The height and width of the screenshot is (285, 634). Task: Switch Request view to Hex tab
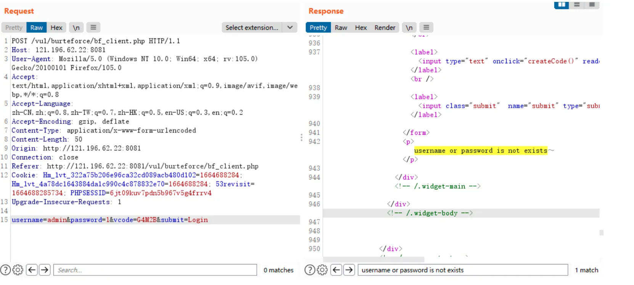(56, 27)
